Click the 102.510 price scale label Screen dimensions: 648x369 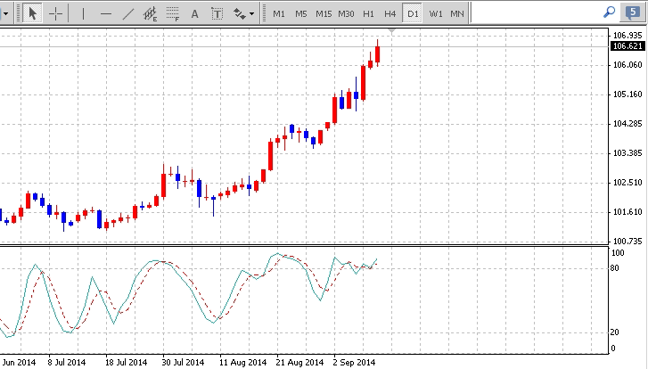click(627, 183)
